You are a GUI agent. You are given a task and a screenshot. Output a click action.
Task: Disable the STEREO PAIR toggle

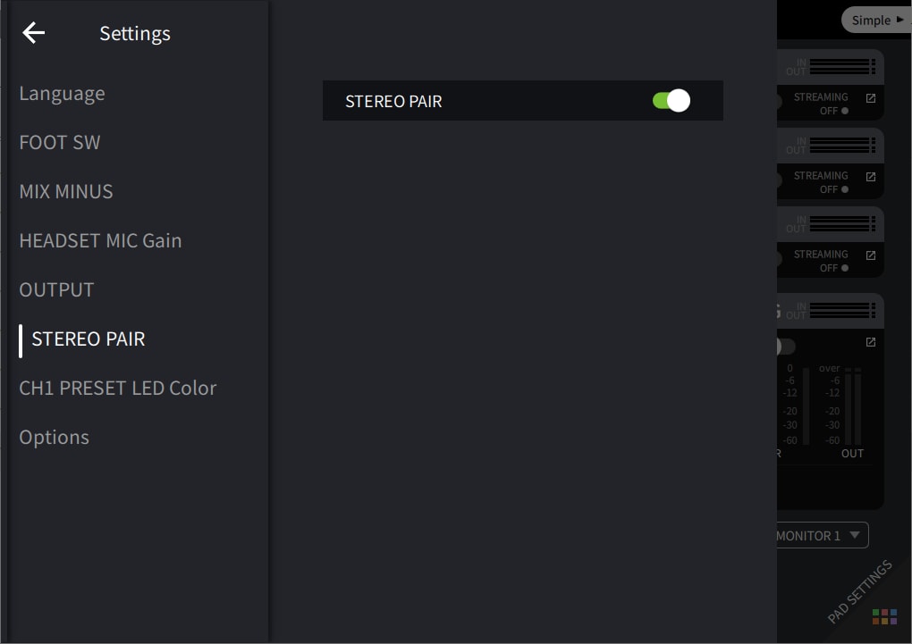point(671,101)
